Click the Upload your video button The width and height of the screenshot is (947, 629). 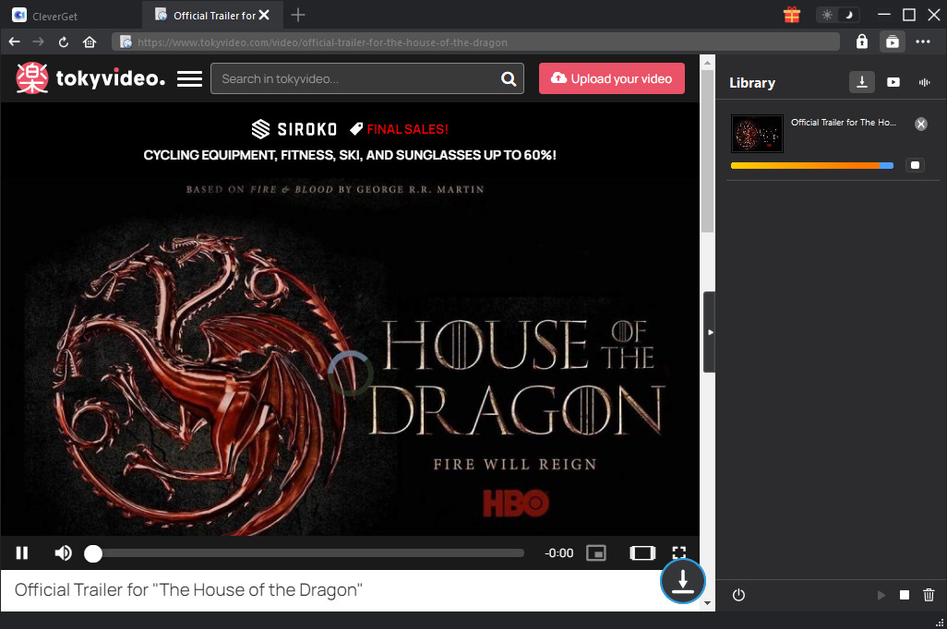coord(611,78)
